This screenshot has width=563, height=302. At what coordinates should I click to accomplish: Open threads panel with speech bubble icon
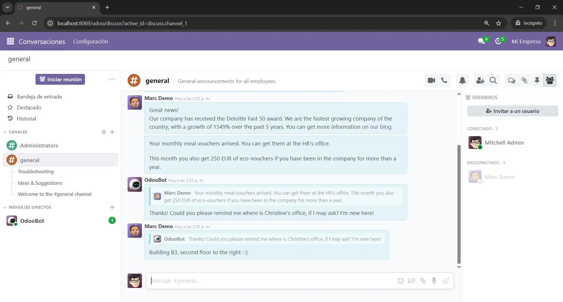[x=511, y=81]
